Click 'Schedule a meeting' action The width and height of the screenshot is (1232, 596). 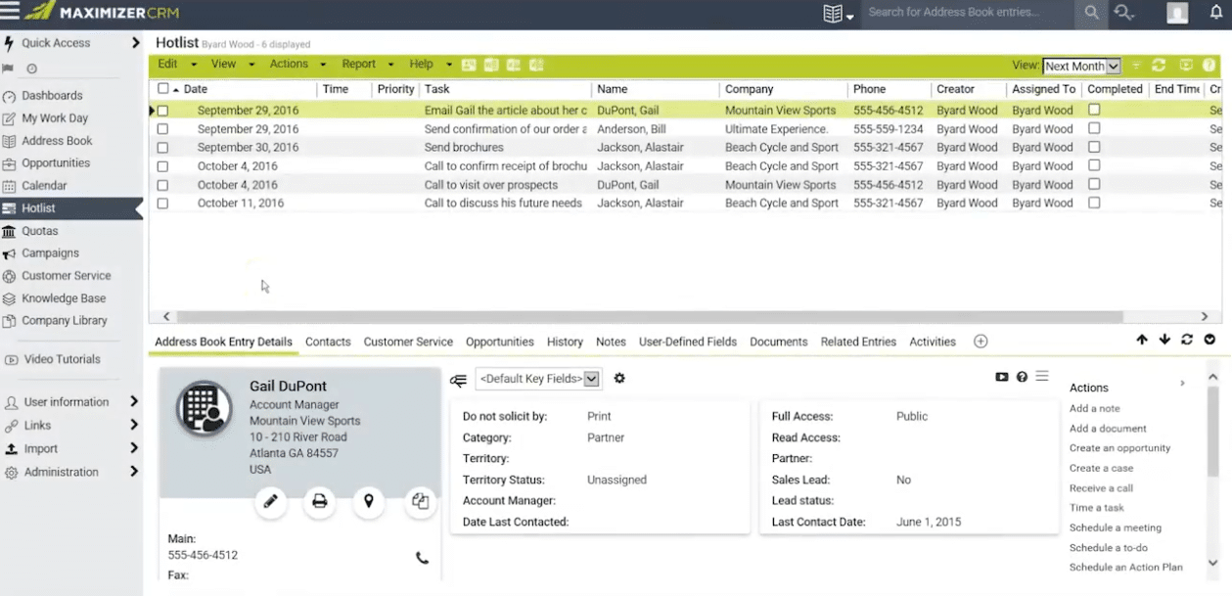point(1116,527)
